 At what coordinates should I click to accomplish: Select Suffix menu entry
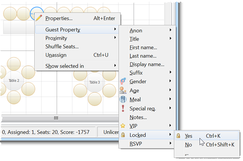coord(147,73)
